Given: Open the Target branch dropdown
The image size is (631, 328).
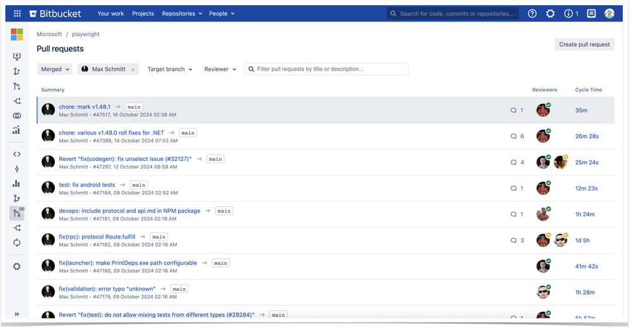Looking at the screenshot, I should pos(170,69).
